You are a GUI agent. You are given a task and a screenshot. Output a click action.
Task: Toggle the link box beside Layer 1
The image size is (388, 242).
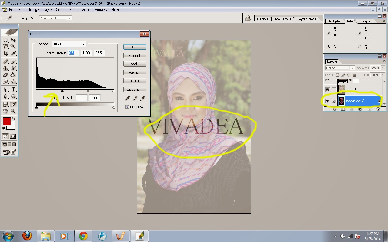pyautogui.click(x=334, y=90)
